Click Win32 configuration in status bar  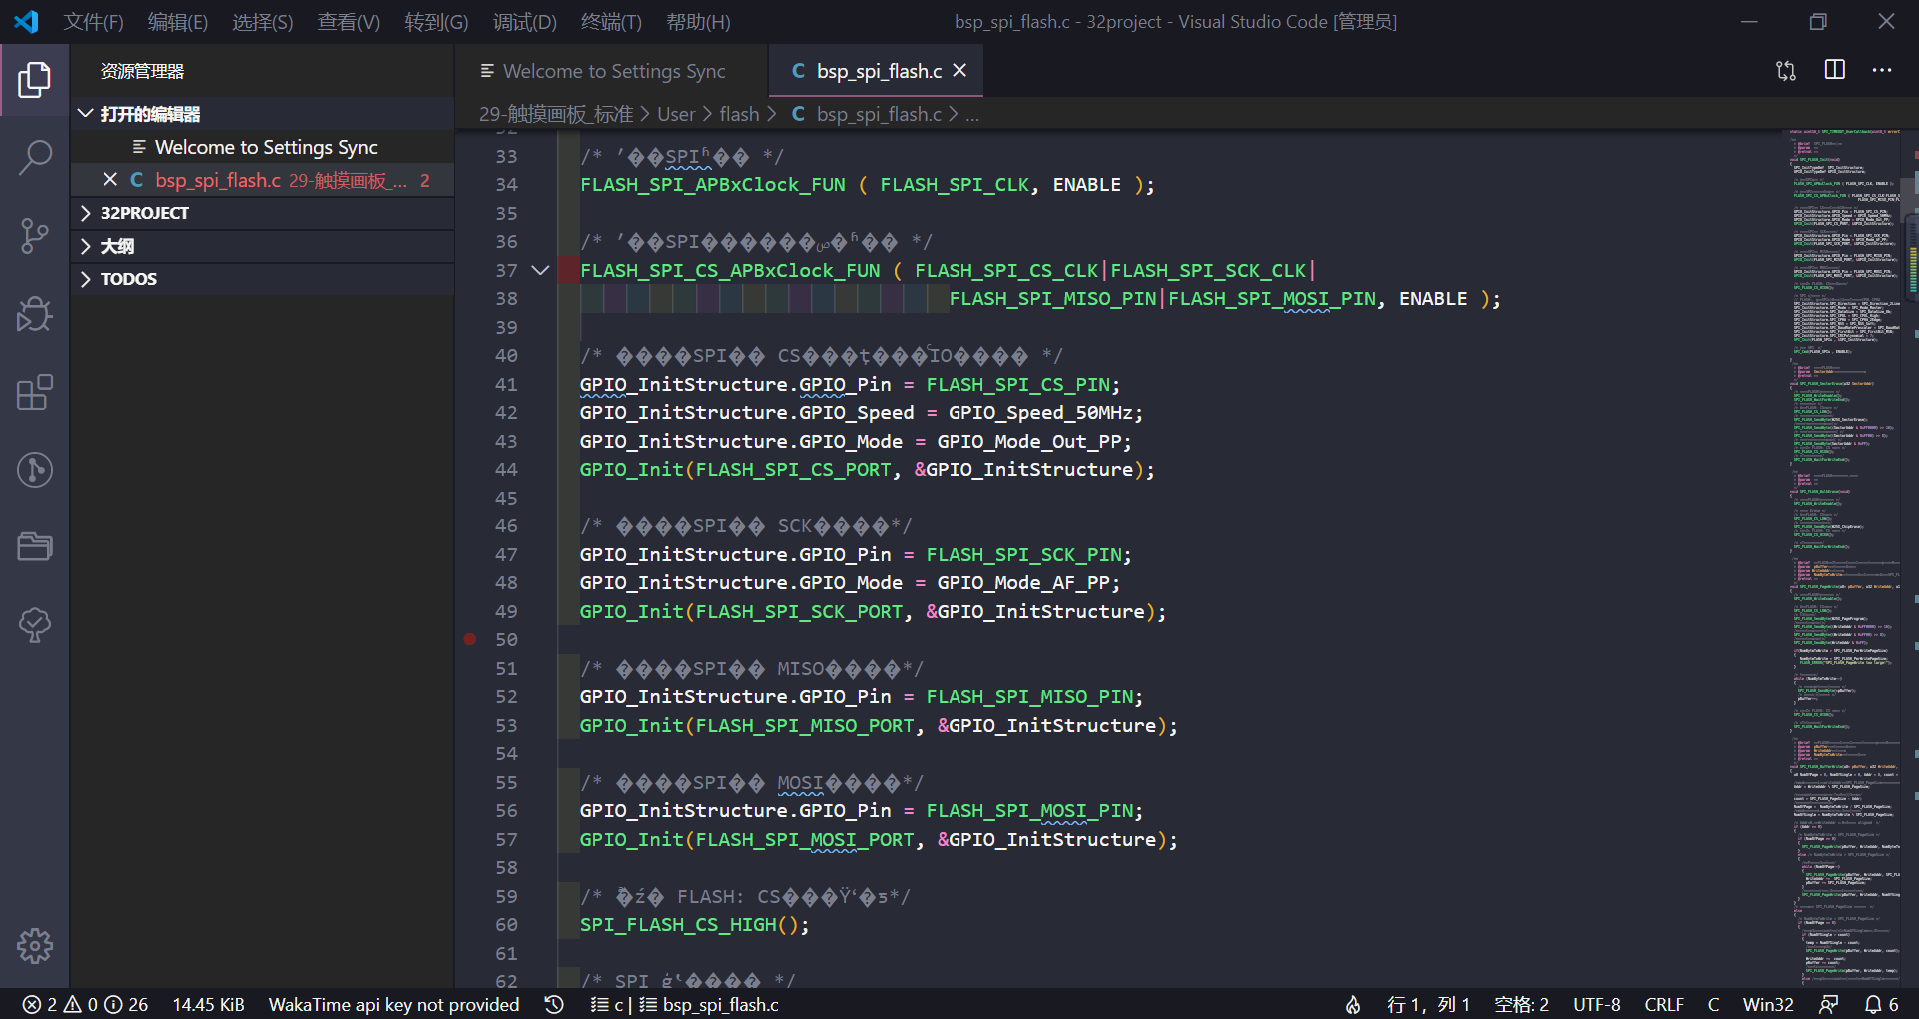click(1768, 1004)
